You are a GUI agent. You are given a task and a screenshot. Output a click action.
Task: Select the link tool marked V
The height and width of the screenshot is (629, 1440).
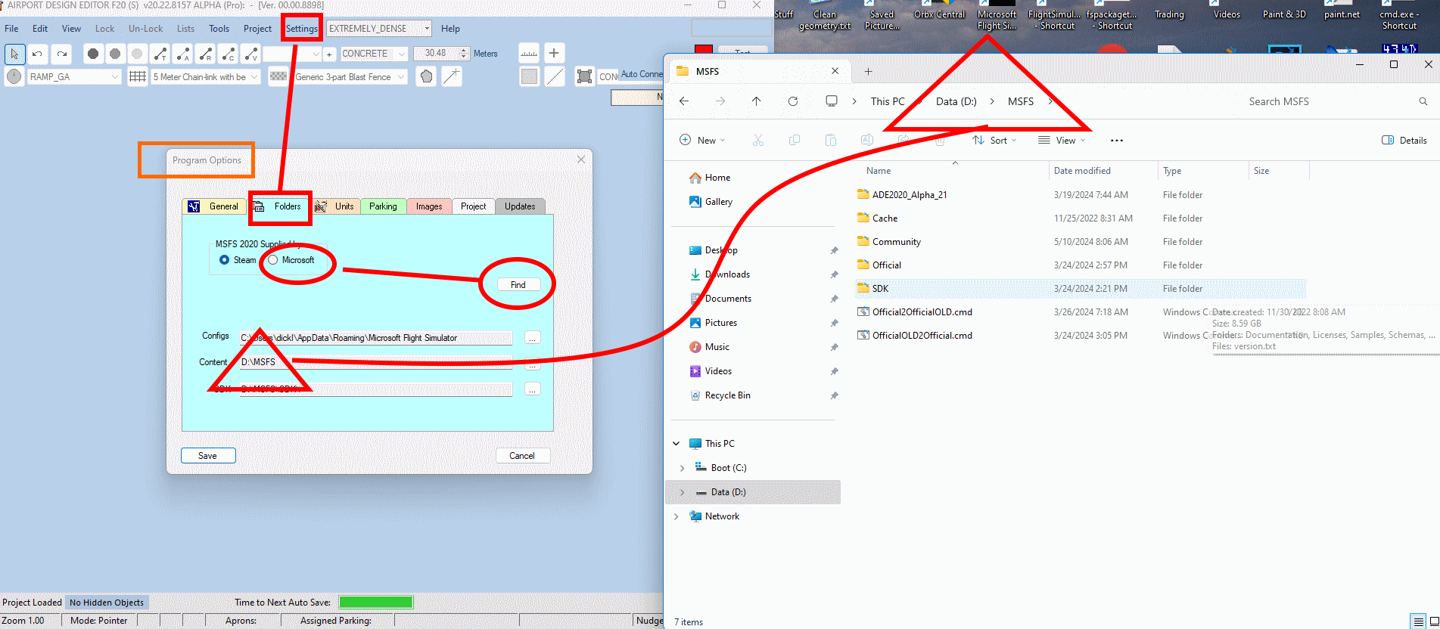pos(250,54)
